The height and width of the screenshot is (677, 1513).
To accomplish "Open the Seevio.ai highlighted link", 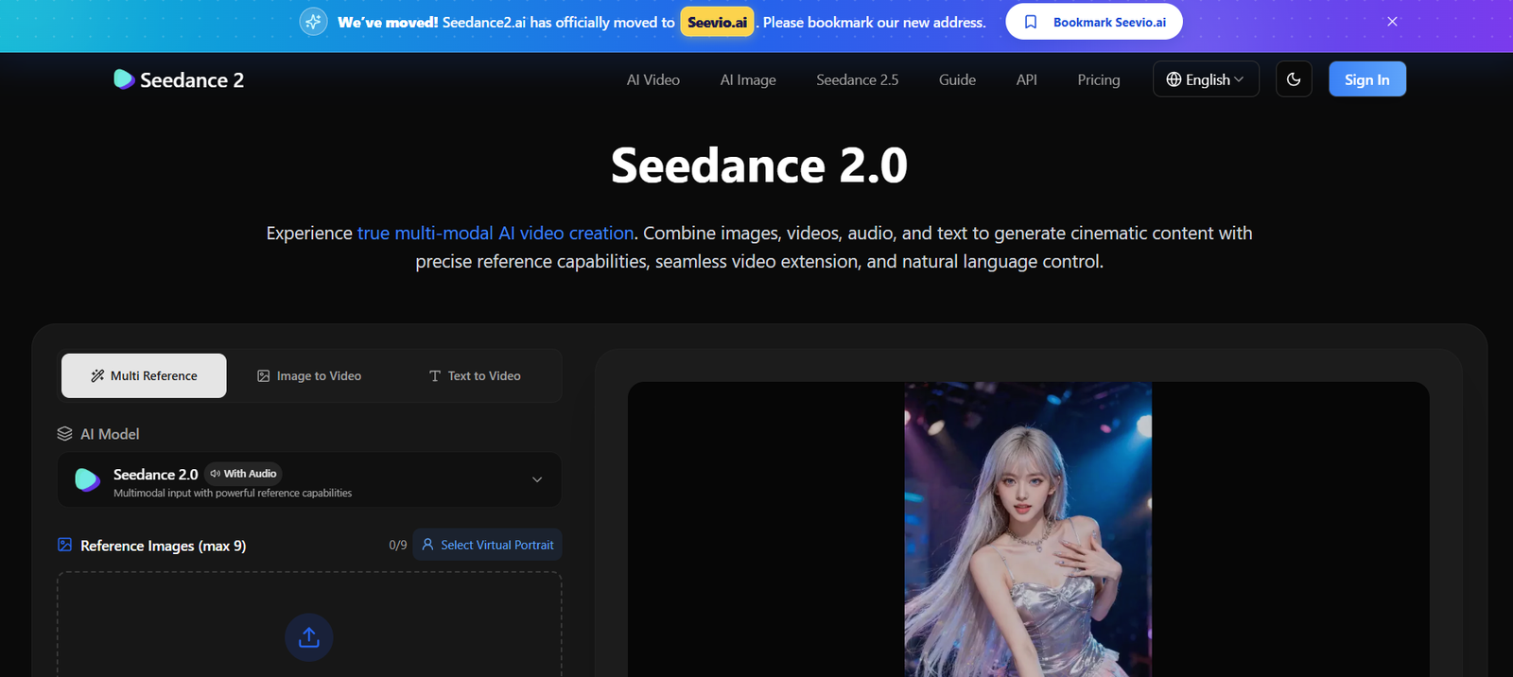I will (x=717, y=22).
